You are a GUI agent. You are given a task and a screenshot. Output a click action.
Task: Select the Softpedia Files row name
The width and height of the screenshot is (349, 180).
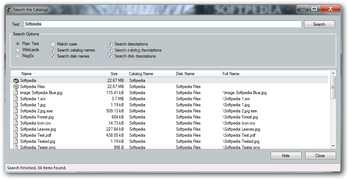(x=33, y=87)
